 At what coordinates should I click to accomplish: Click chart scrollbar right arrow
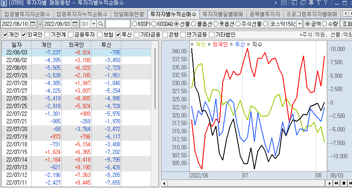point(329,183)
